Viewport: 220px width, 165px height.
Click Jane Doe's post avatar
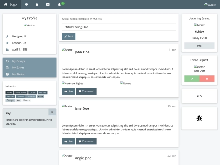pyautogui.click(x=67, y=106)
